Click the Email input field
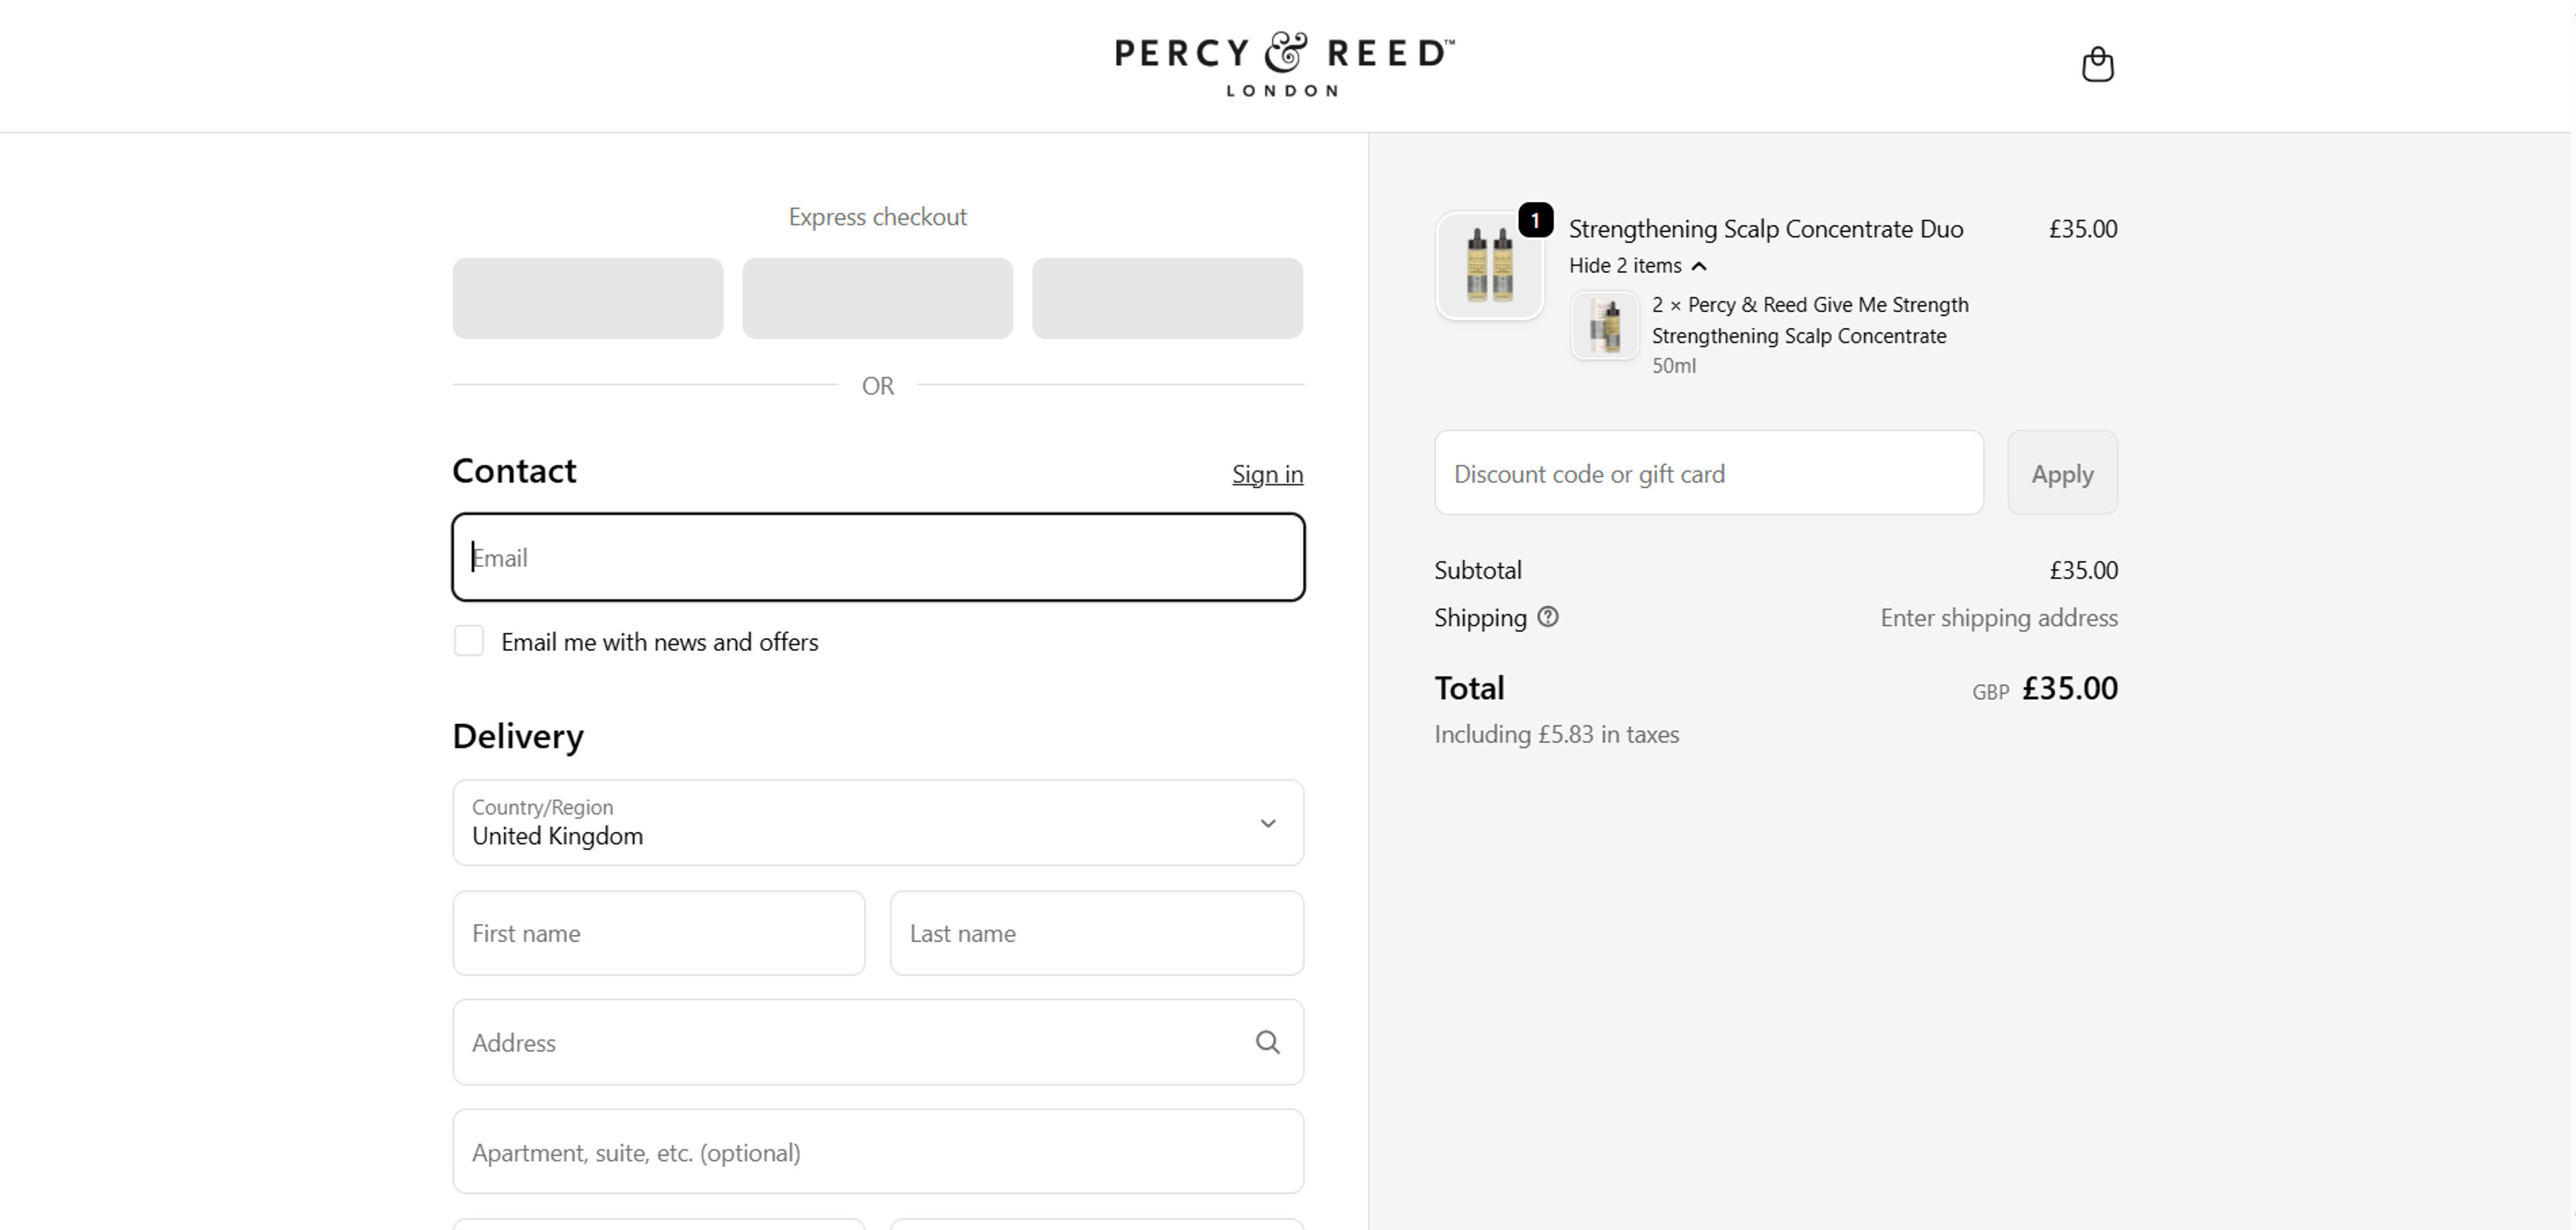Image resolution: width=2576 pixels, height=1230 pixels. pyautogui.click(x=877, y=557)
